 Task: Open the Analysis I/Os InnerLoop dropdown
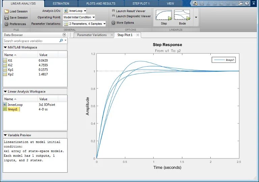75,11
